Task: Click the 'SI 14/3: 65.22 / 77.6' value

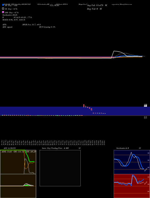Action: pos(23,17)
